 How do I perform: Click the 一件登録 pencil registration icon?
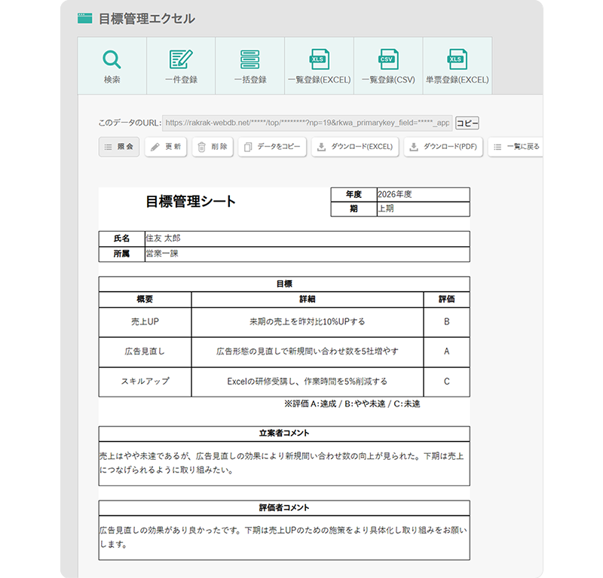(x=179, y=59)
